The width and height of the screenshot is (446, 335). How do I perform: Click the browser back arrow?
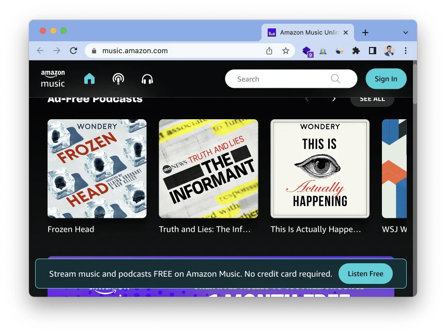tap(40, 51)
